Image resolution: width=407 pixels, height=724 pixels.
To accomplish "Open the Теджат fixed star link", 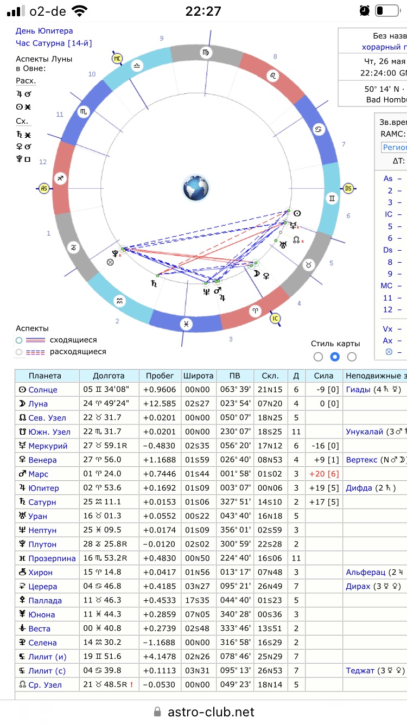I will pos(360,671).
